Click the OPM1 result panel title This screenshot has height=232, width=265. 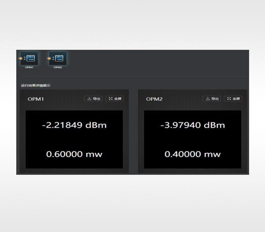coord(36,99)
